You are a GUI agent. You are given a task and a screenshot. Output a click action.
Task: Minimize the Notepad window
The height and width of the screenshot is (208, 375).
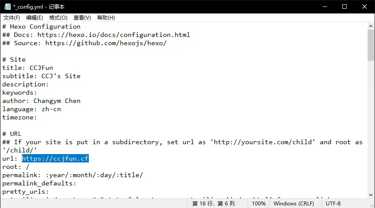[x=324, y=7]
